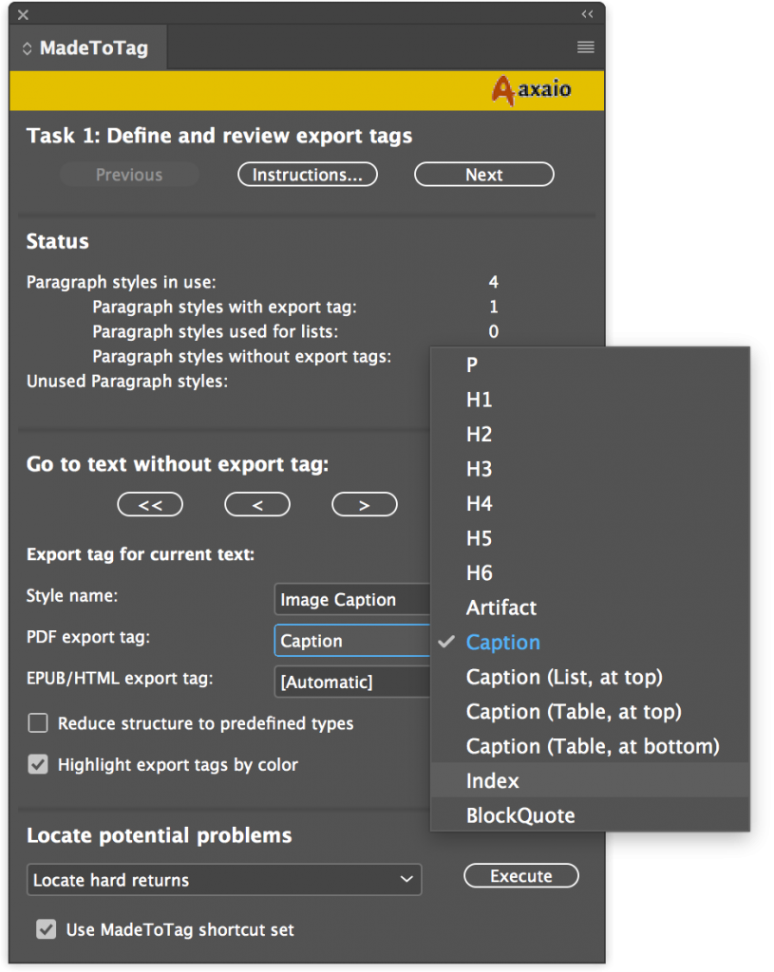Disable Highlight export tags by color

38,764
